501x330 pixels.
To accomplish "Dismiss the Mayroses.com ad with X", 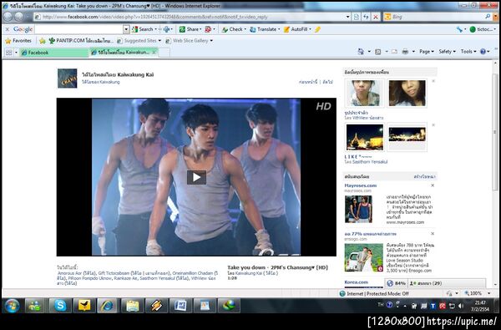I will pos(433,185).
